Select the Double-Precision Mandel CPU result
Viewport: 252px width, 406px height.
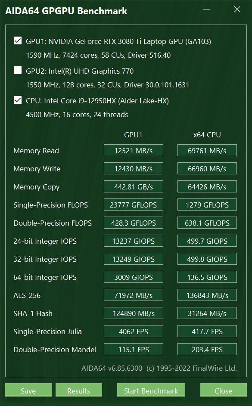click(x=207, y=349)
